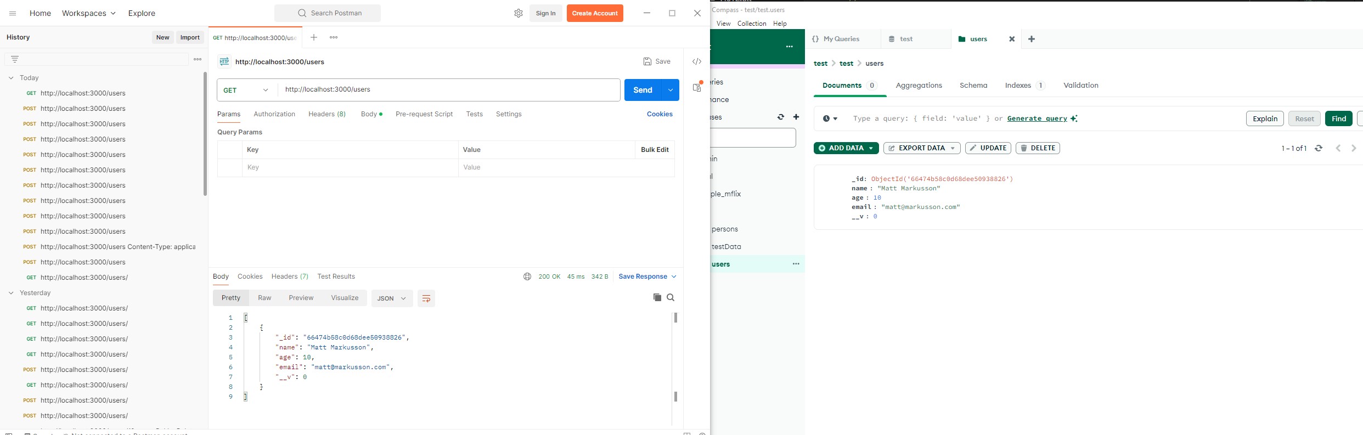Open Postman settings gear icon
The height and width of the screenshot is (435, 1363).
pyautogui.click(x=518, y=13)
